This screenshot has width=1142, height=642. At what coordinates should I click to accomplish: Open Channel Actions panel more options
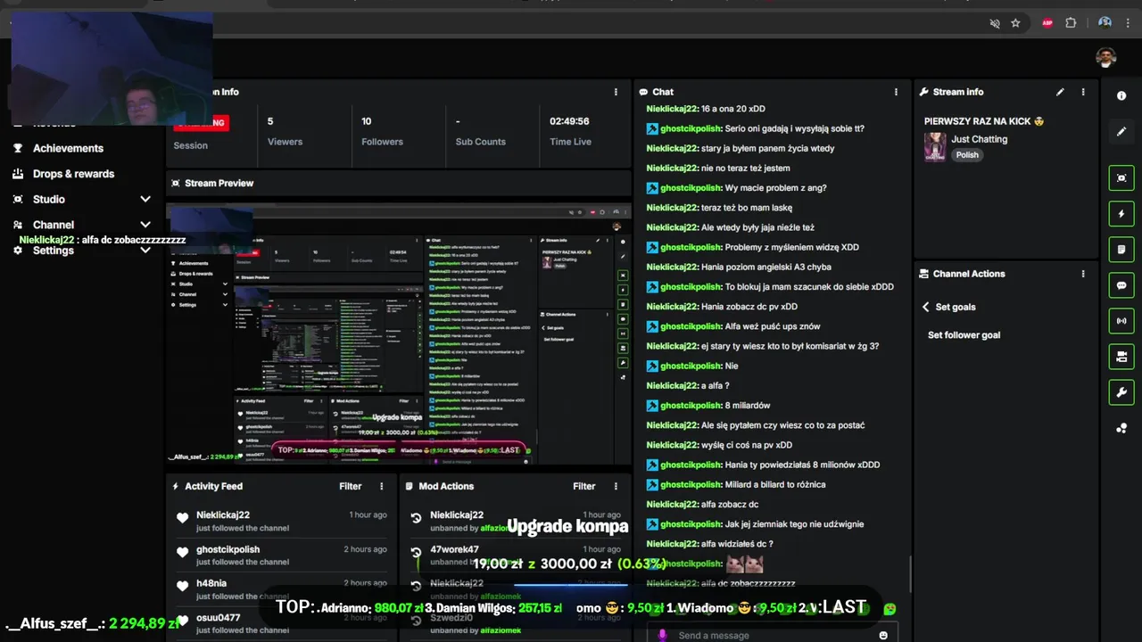tap(1083, 274)
